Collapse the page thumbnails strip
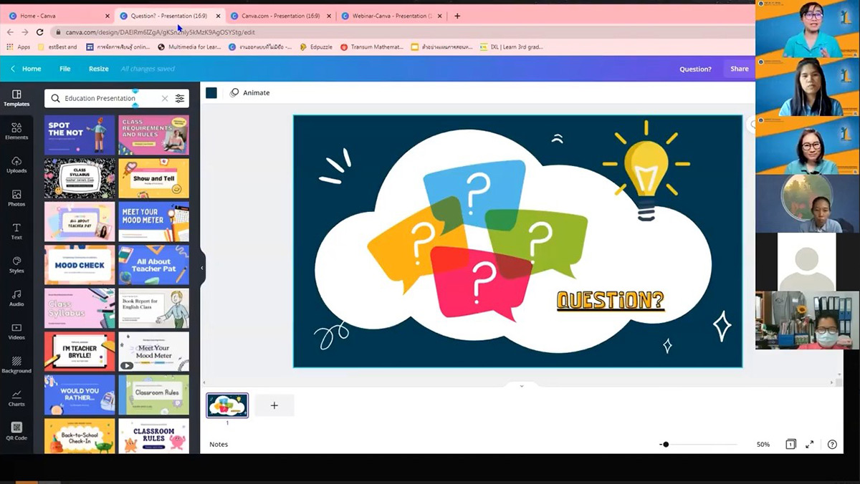The height and width of the screenshot is (484, 860). (521, 386)
